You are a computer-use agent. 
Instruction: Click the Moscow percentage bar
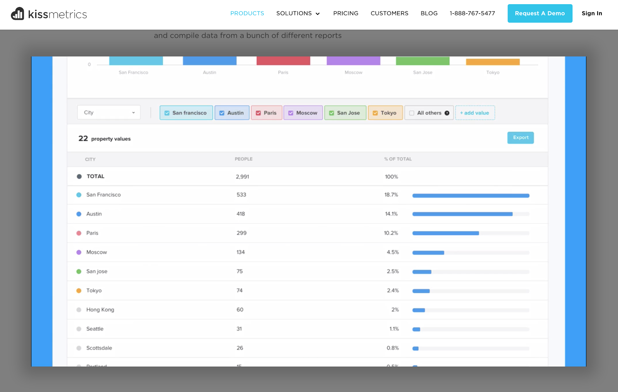[x=428, y=253]
